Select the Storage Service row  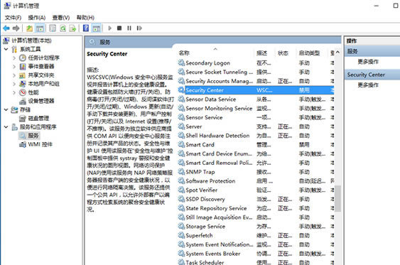(x=256, y=227)
